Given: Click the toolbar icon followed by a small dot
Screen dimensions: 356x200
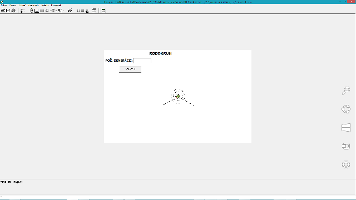Looking at the screenshot, I should (x=60, y=11).
